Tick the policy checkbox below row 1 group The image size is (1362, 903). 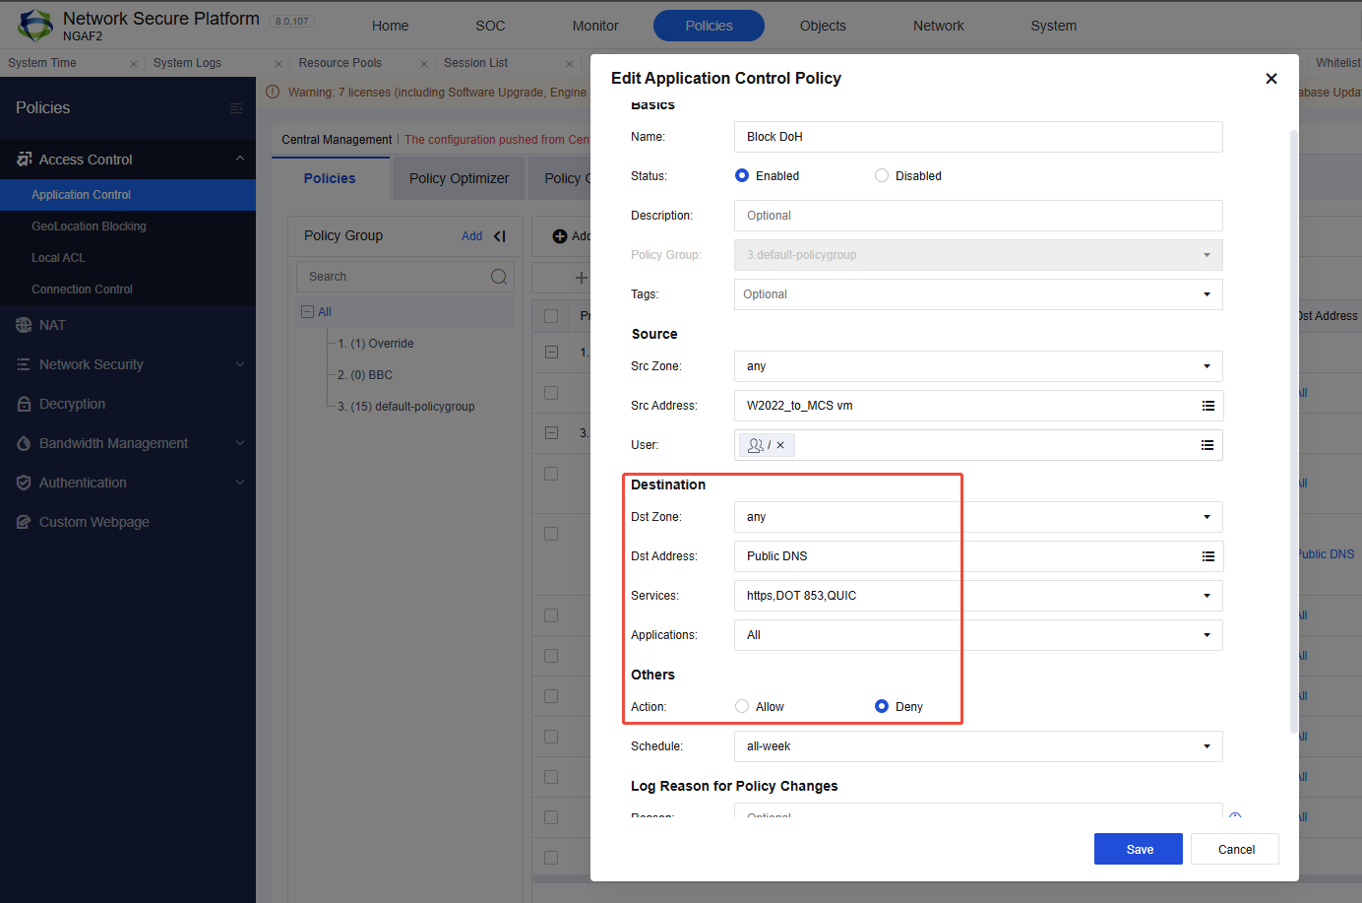pos(551,393)
